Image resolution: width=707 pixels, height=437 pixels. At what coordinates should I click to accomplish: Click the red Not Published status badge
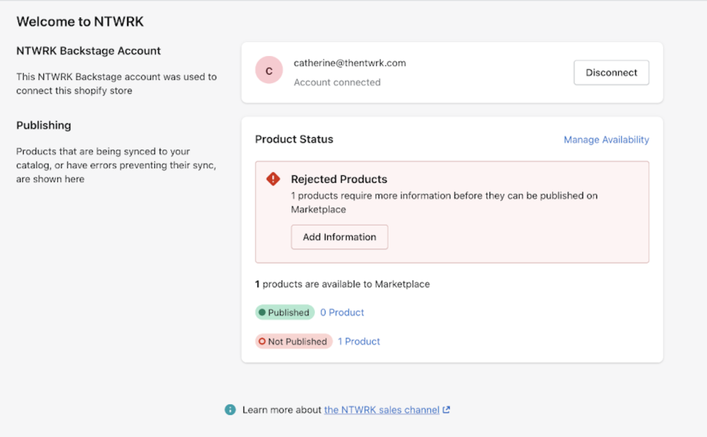click(294, 341)
